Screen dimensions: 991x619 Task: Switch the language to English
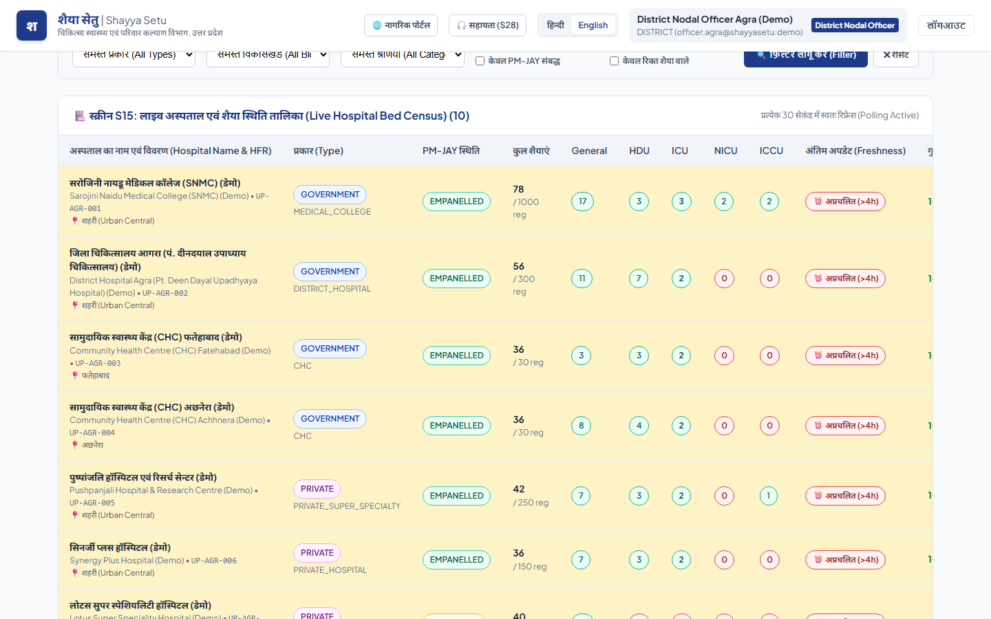[593, 25]
